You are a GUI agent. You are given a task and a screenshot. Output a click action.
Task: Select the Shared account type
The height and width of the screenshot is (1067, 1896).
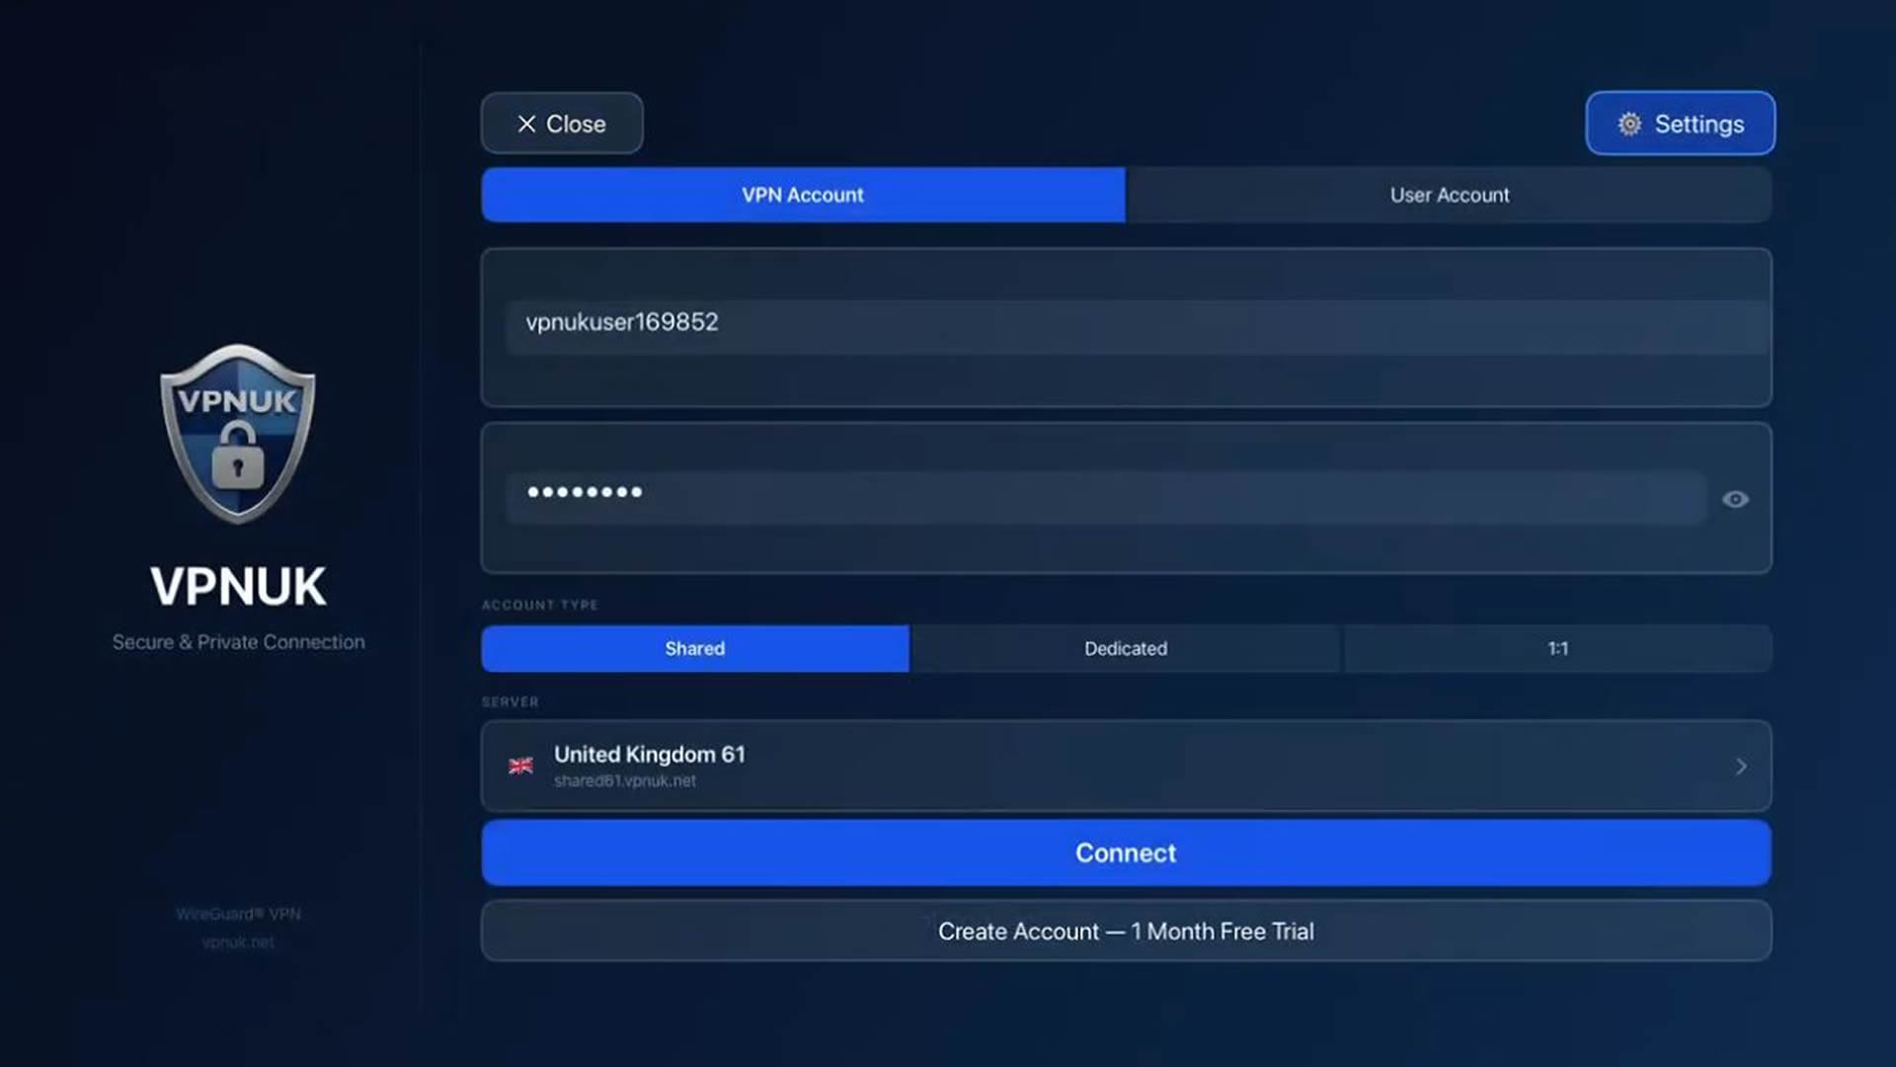tap(695, 648)
